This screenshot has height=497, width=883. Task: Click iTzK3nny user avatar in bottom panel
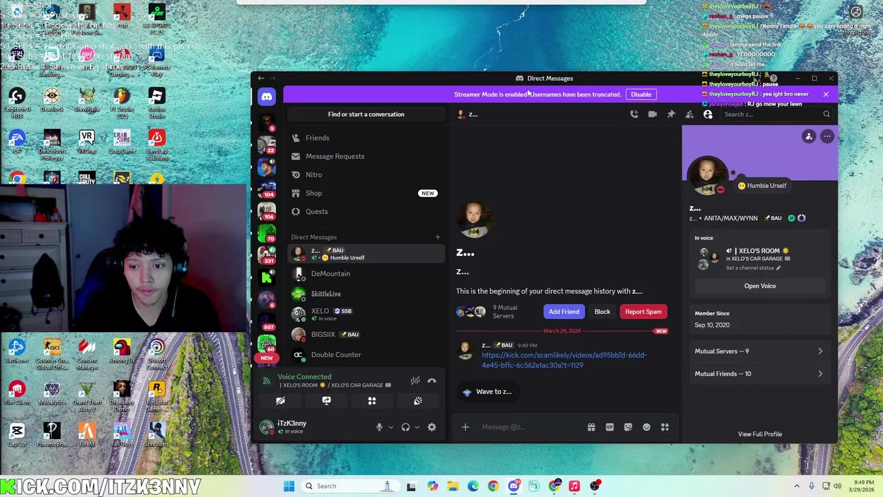(266, 427)
